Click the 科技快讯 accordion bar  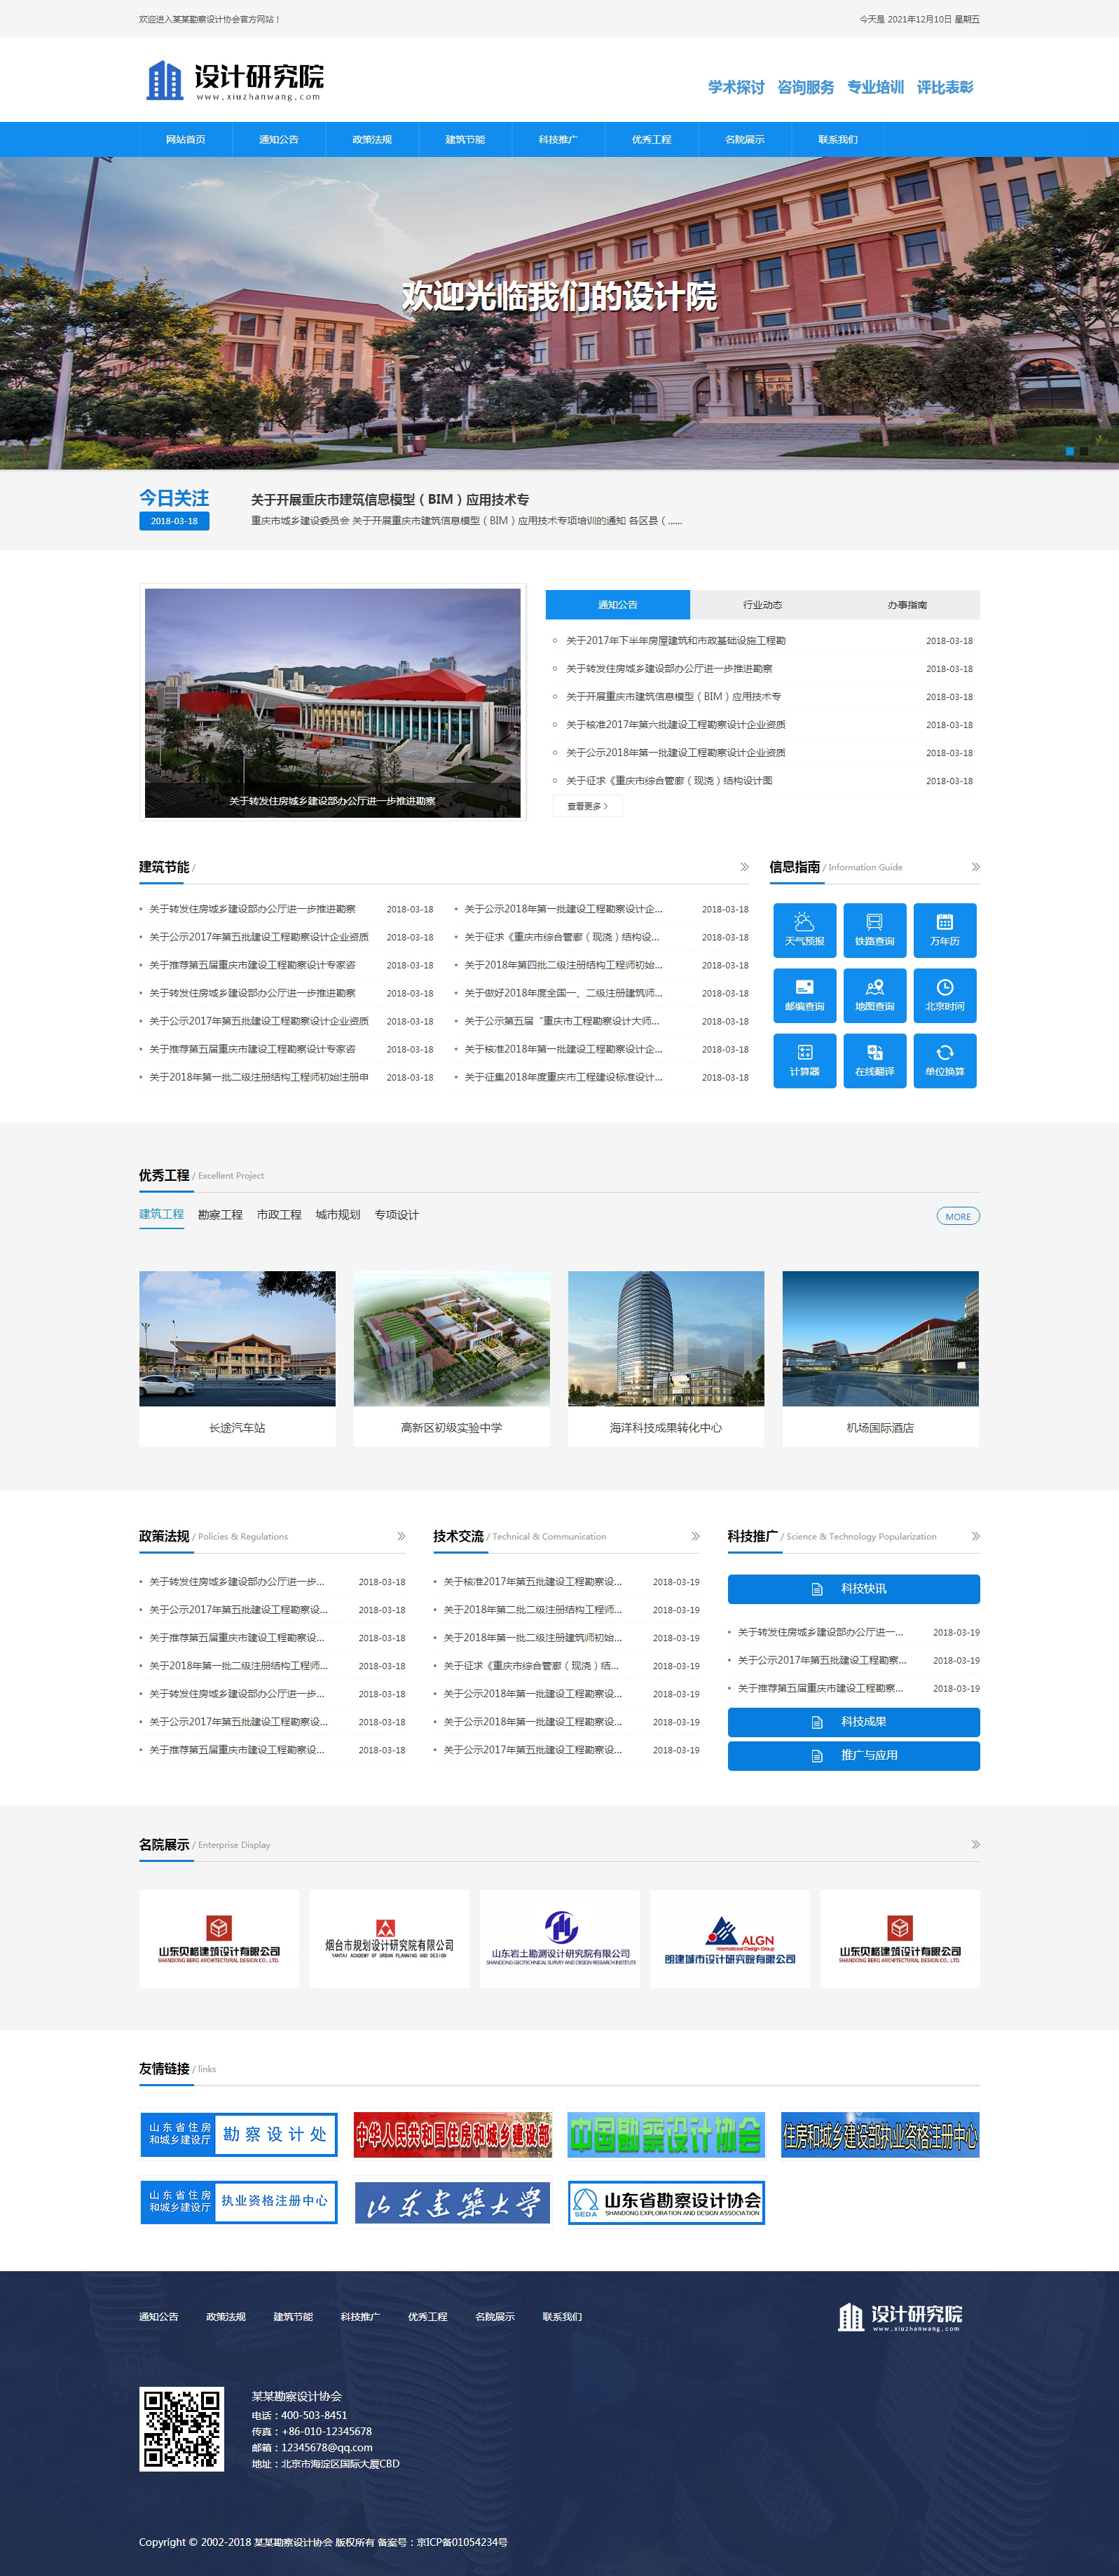coord(854,1589)
